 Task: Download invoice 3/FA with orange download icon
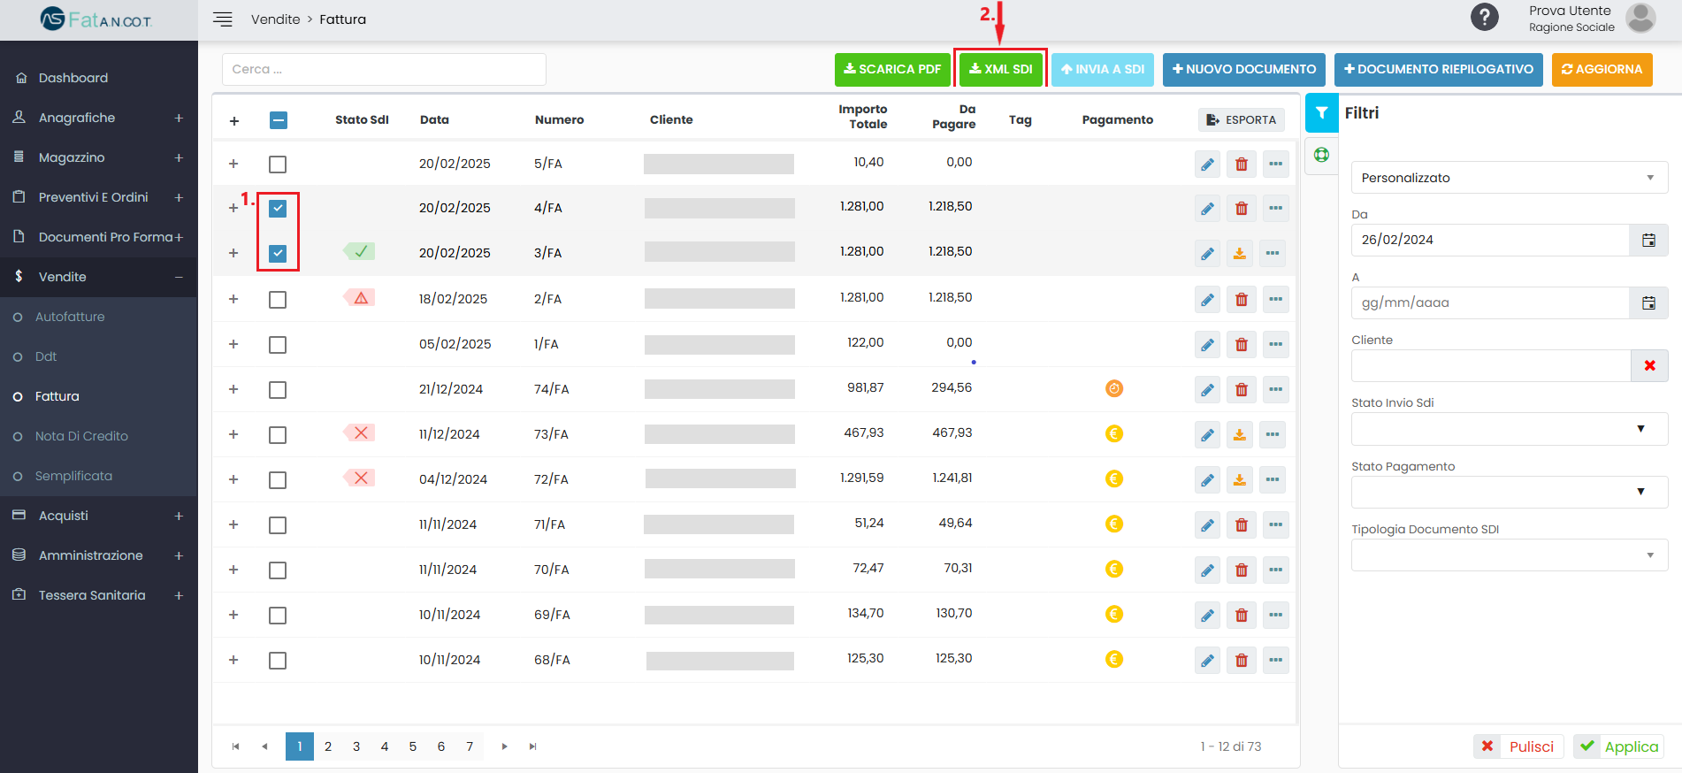pyautogui.click(x=1240, y=254)
